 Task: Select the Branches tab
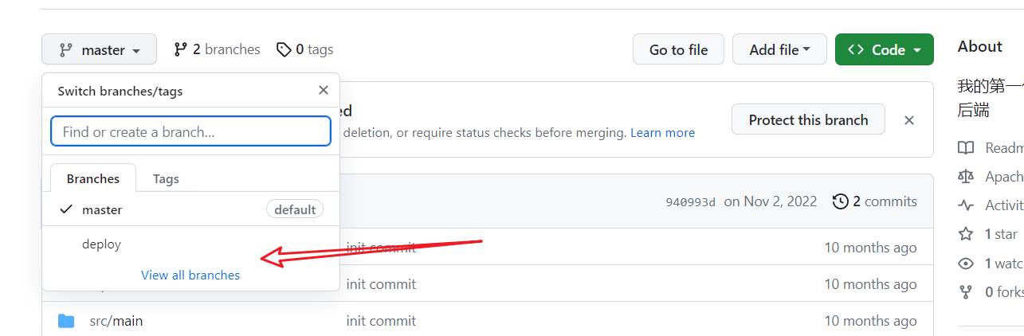pos(93,178)
